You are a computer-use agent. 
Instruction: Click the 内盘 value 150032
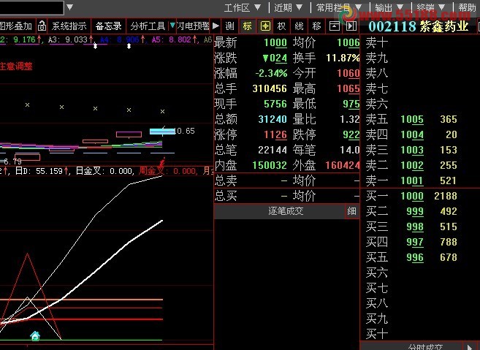pyautogui.click(x=270, y=165)
